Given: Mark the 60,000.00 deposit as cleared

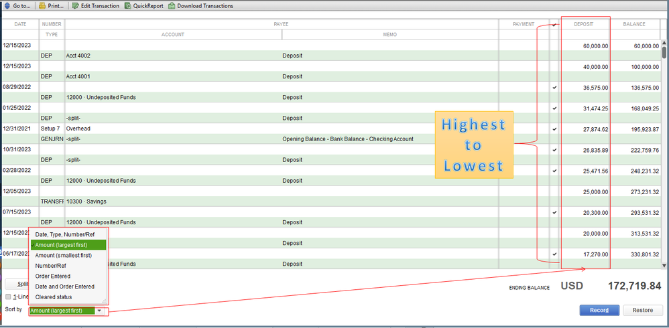Looking at the screenshot, I should pyautogui.click(x=554, y=46).
